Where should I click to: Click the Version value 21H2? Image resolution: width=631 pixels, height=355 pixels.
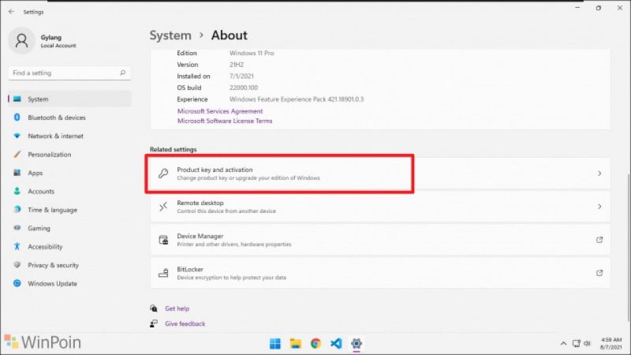pos(236,65)
